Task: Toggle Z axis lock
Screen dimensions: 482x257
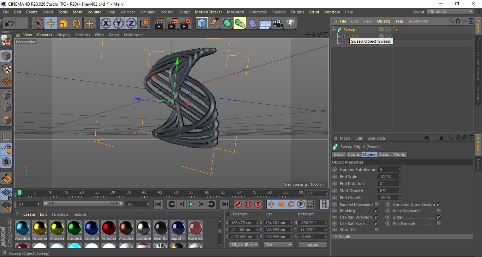Action: click(131, 24)
